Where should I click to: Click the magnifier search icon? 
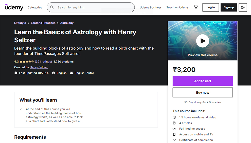pyautogui.click(x=52, y=7)
